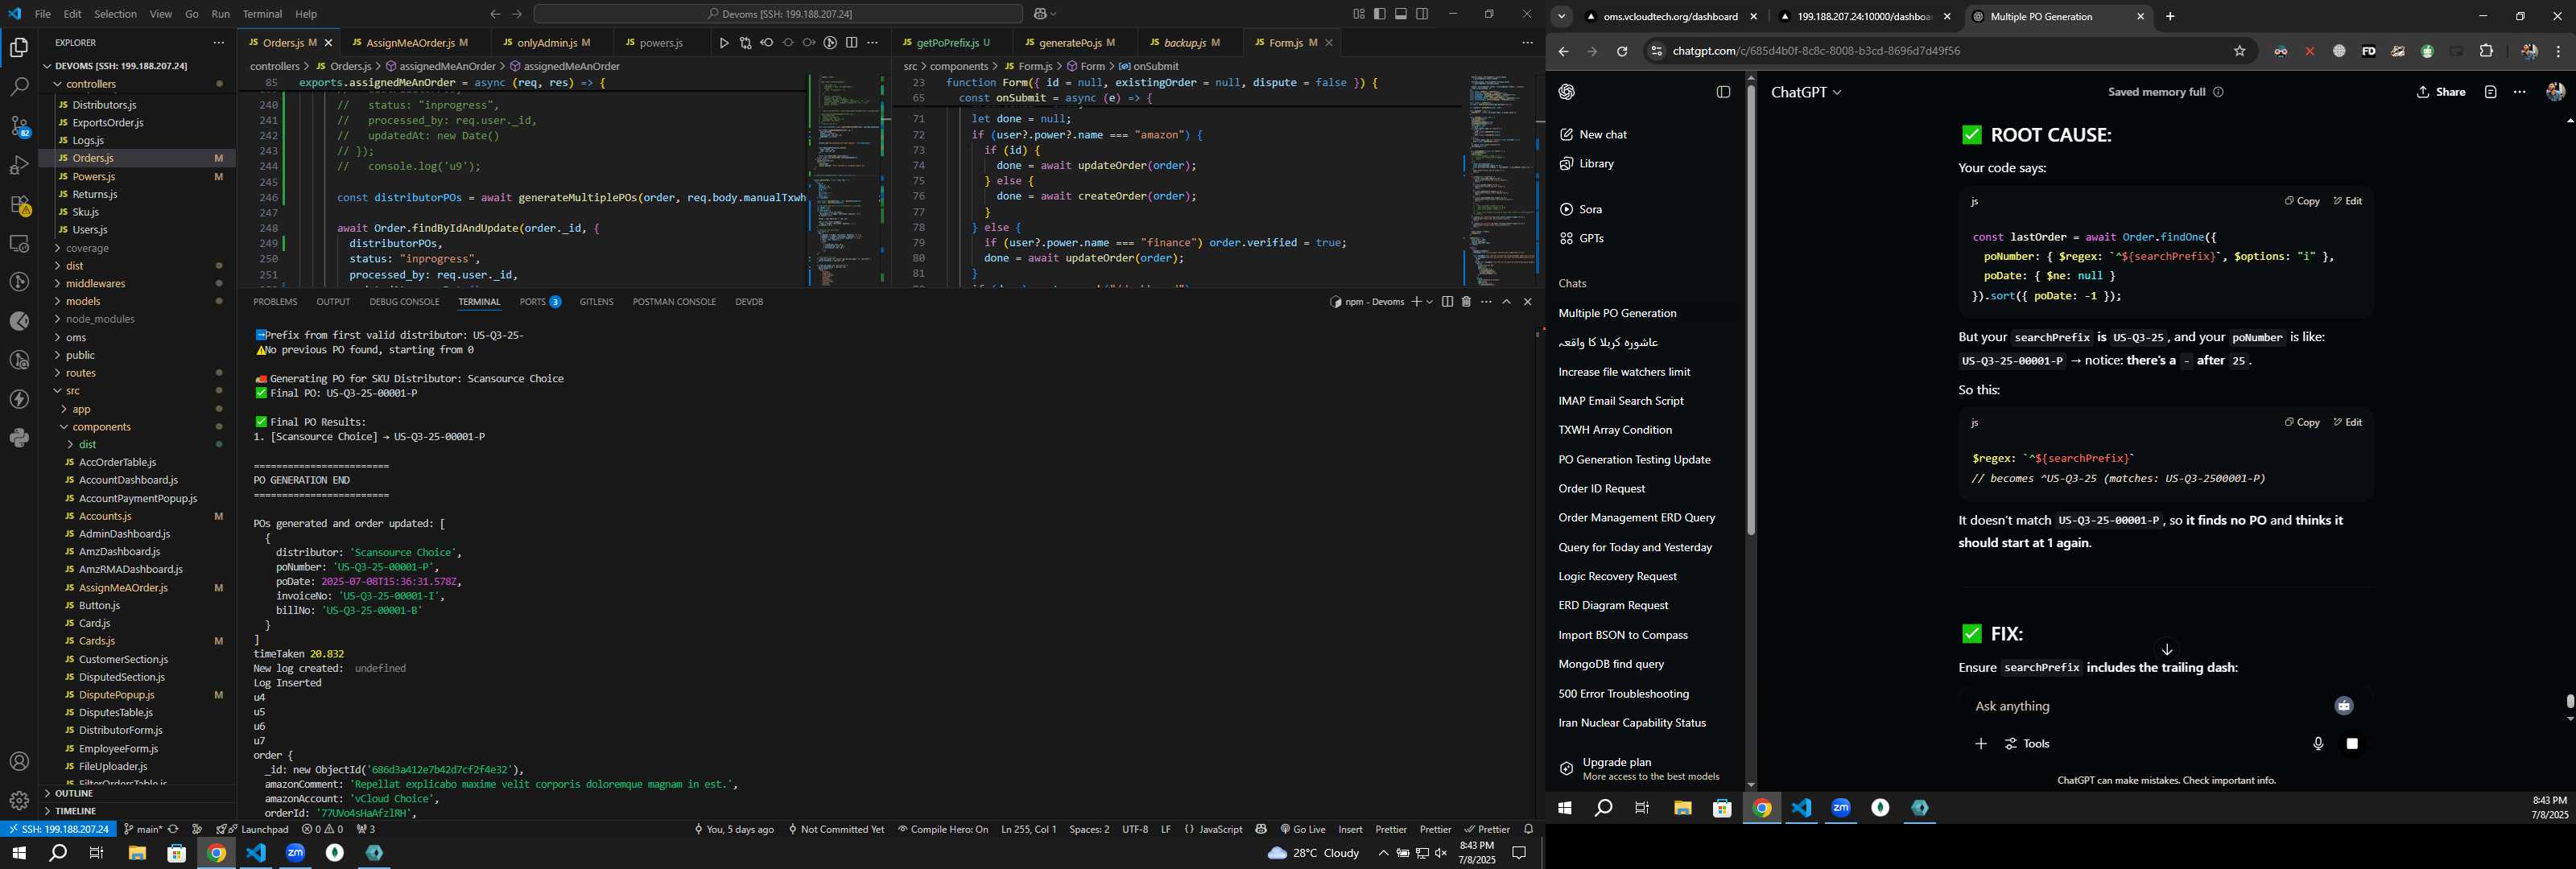Expand the OUTLINE section
Screen dimensions: 2576x869
[138, 794]
